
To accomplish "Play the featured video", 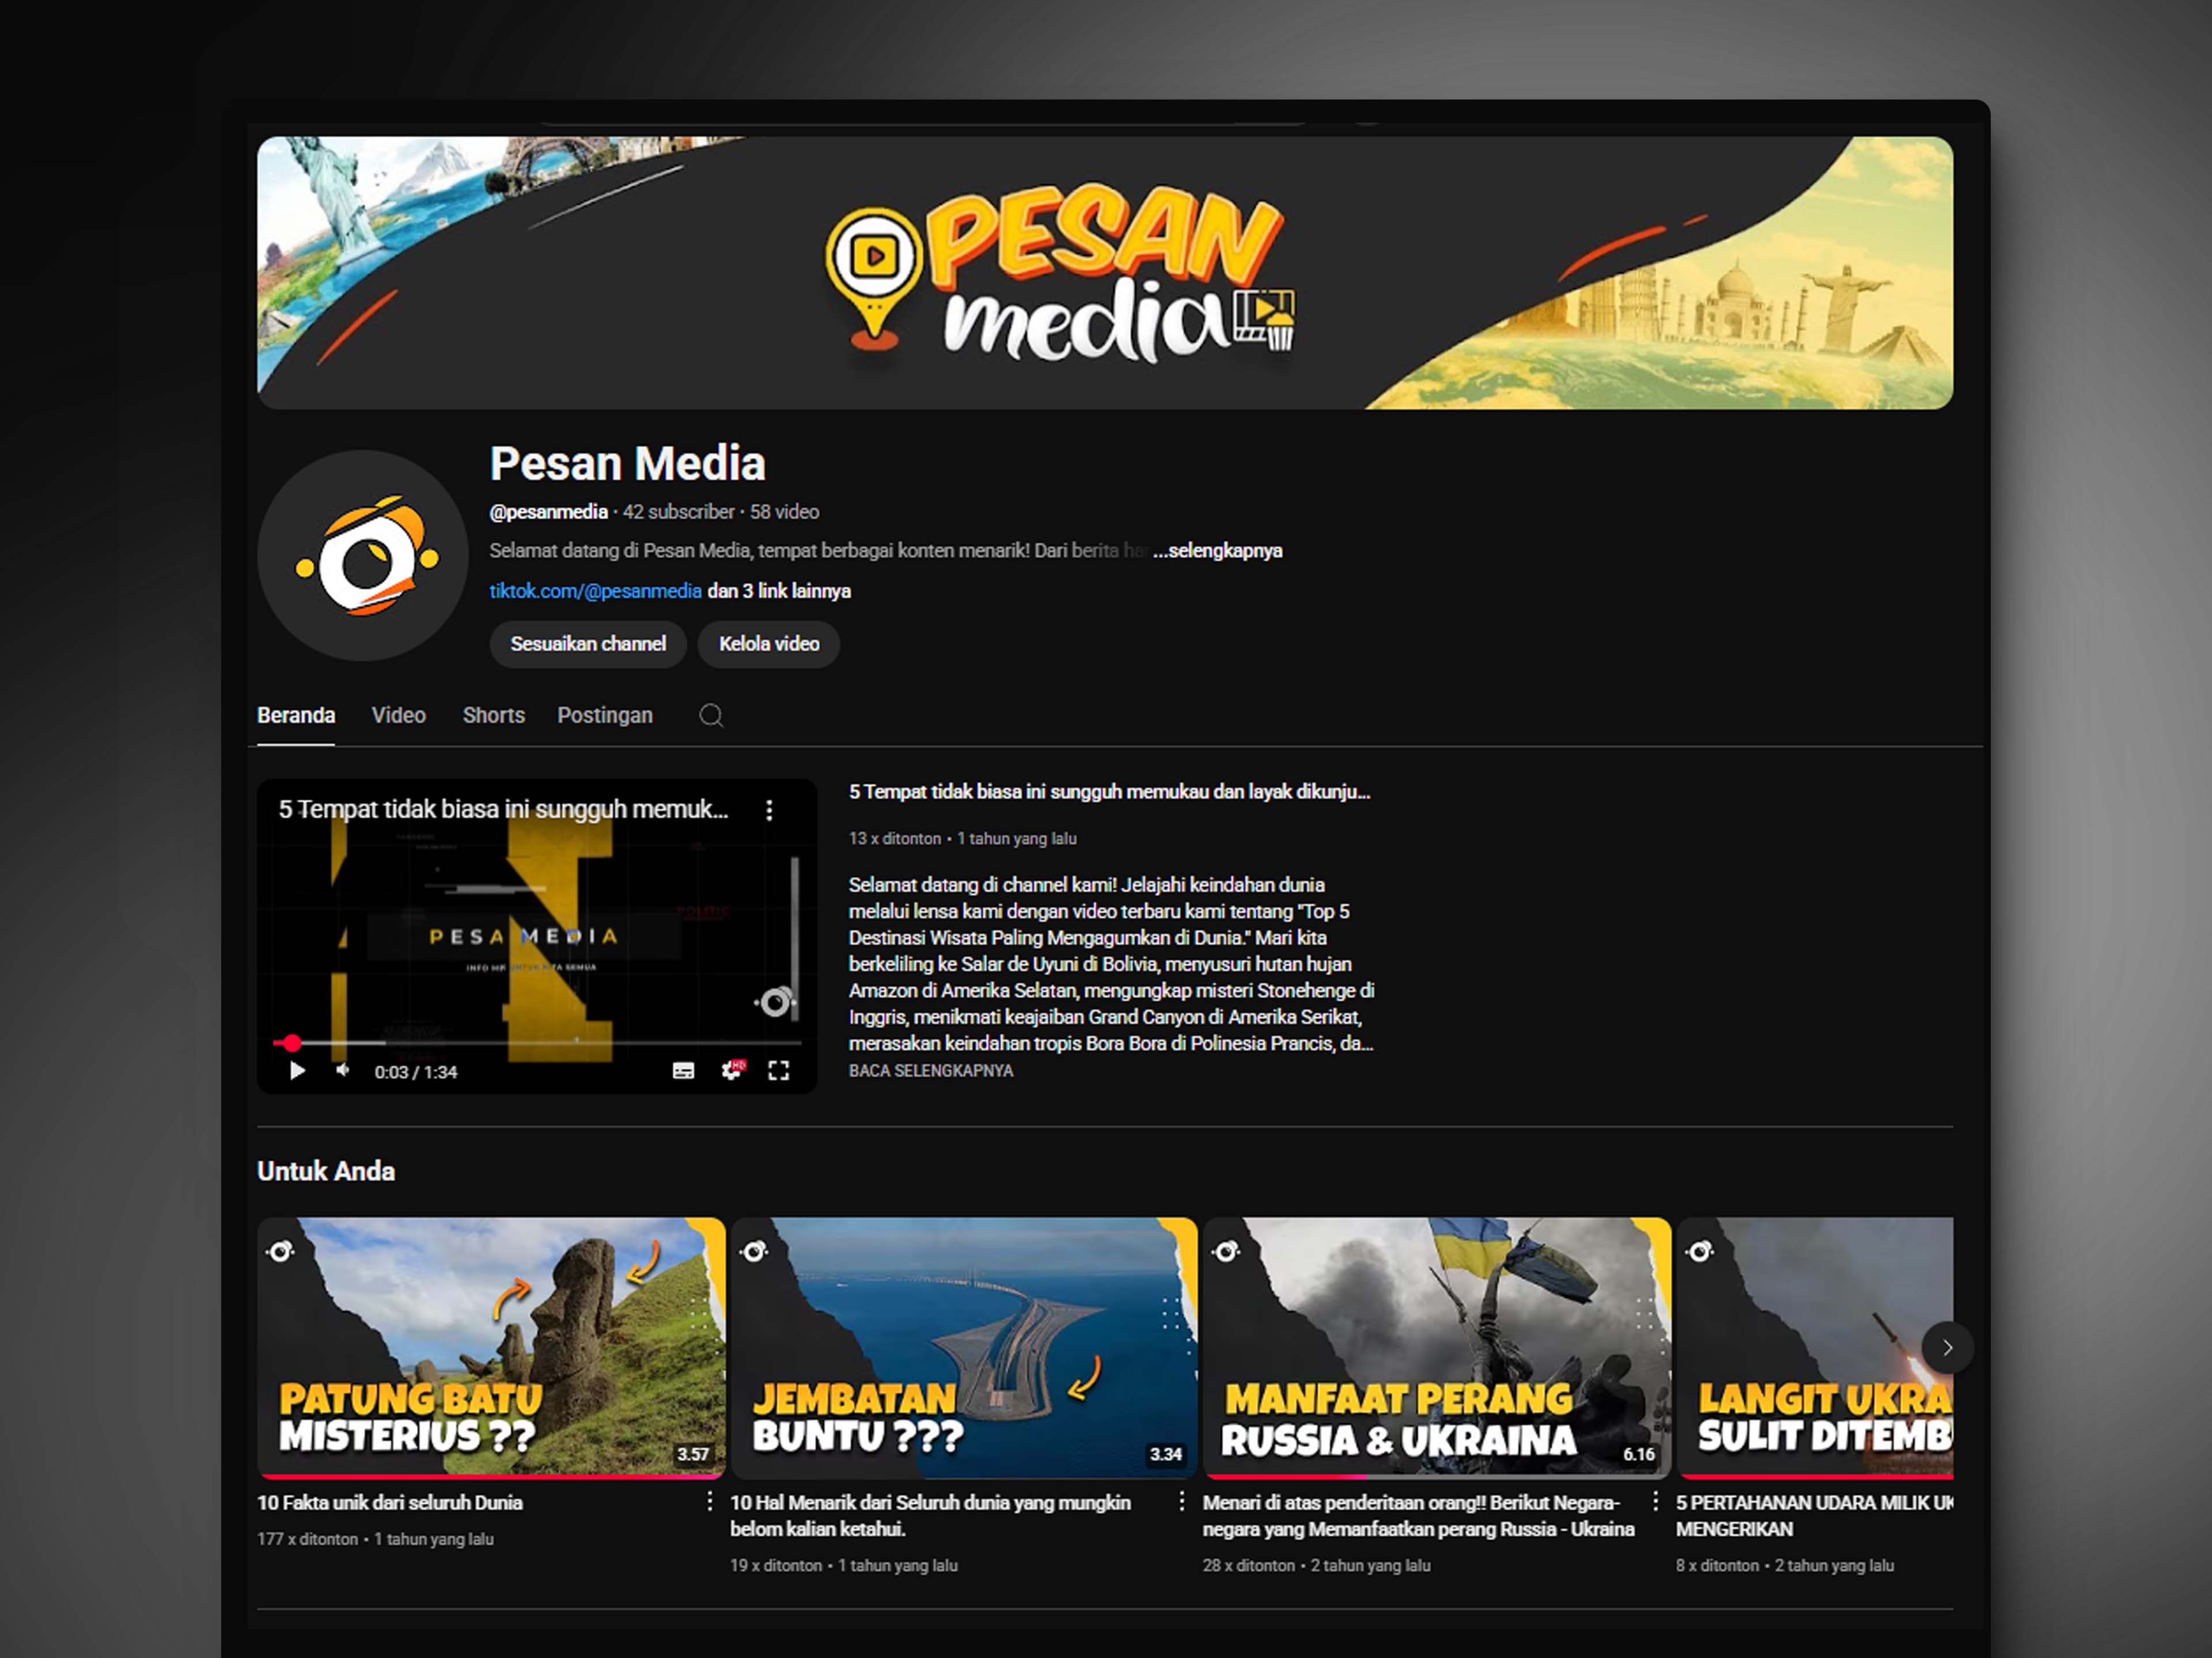I will (x=297, y=1071).
